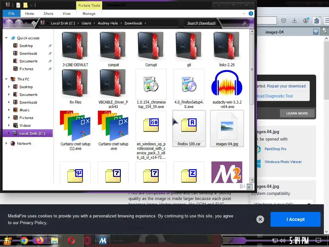Open Pictures under Quick access
Screen dimensions: 329x247
(26, 69)
